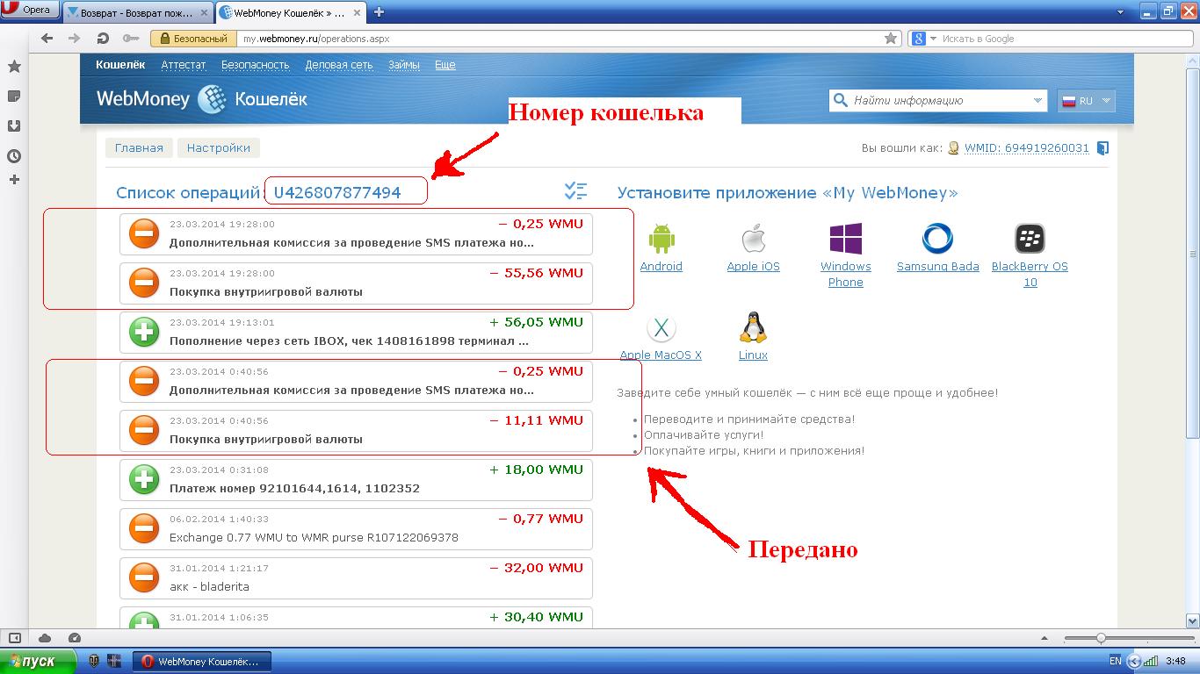Image resolution: width=1200 pixels, height=674 pixels.
Task: Open Безопасность menu item
Action: (255, 65)
